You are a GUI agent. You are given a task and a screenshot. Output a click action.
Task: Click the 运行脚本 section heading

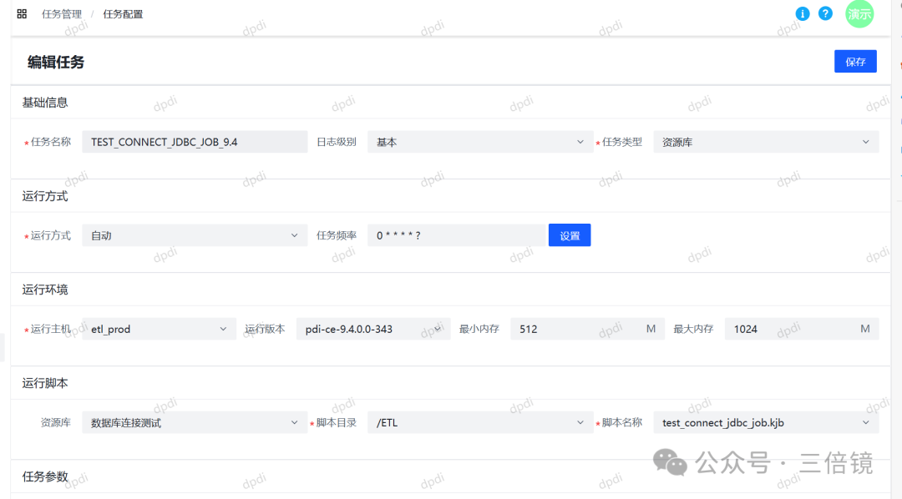[45, 383]
